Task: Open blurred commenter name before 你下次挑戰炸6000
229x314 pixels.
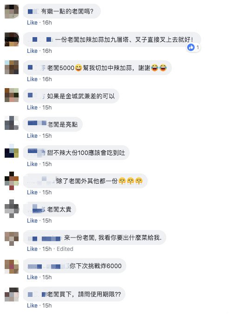Action: point(48,266)
